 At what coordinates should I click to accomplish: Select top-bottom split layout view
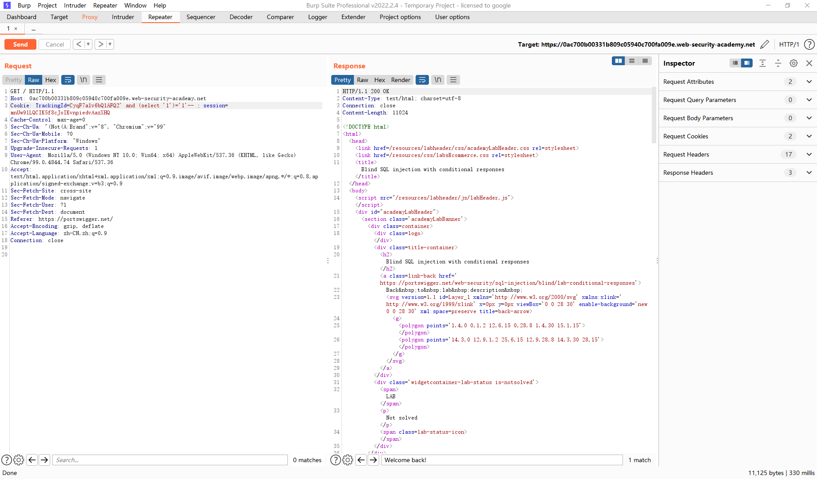631,61
